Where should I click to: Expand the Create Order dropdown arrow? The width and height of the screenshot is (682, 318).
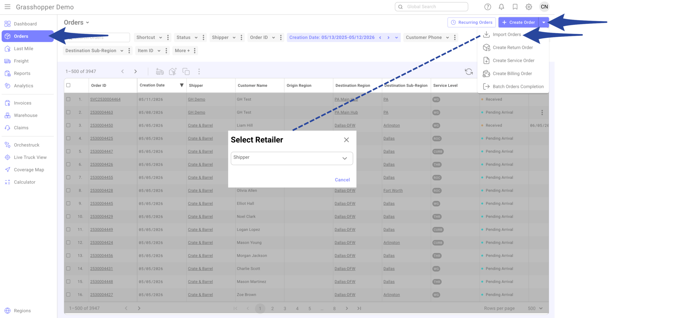click(544, 22)
